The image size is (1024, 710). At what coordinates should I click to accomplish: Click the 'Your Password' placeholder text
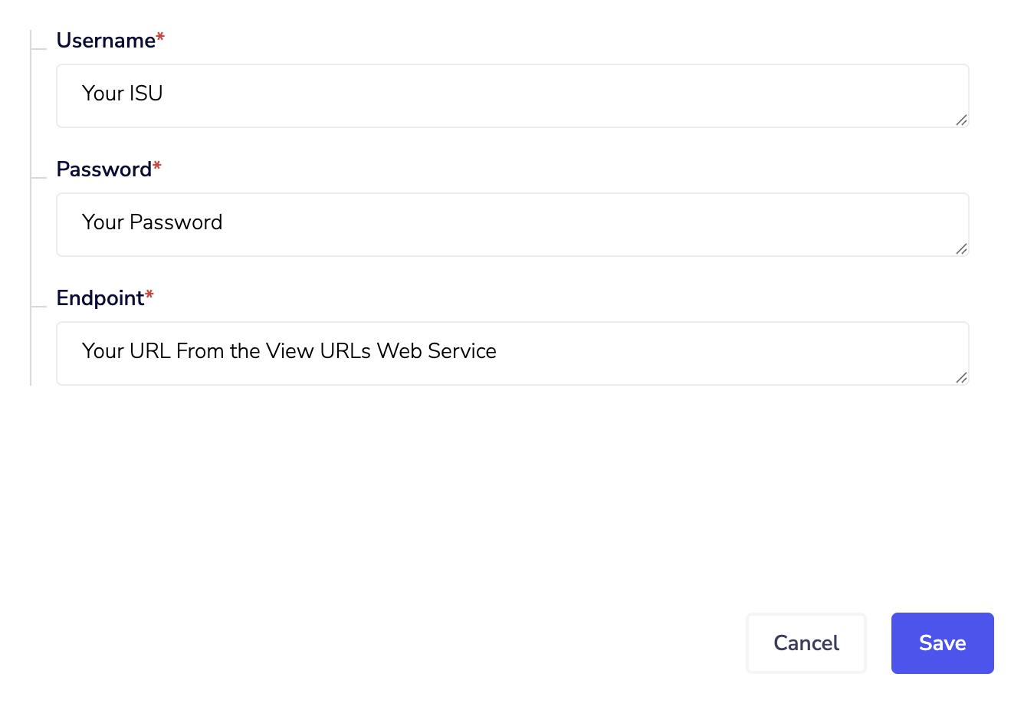(x=152, y=222)
